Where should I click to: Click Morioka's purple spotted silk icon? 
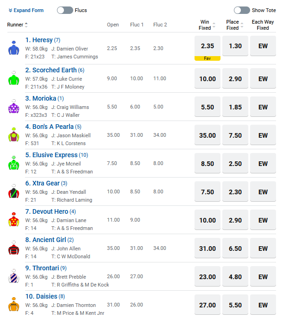click(x=13, y=107)
